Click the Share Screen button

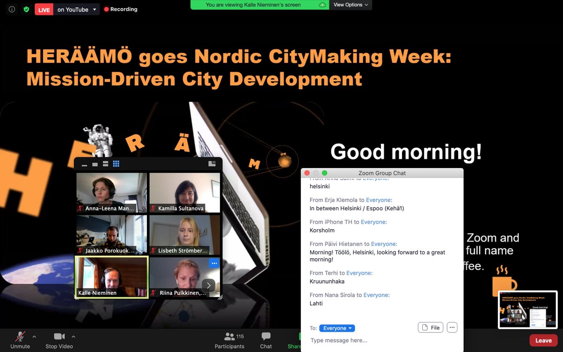(295, 340)
